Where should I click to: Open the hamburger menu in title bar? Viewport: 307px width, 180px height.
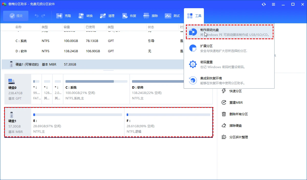(273, 4)
